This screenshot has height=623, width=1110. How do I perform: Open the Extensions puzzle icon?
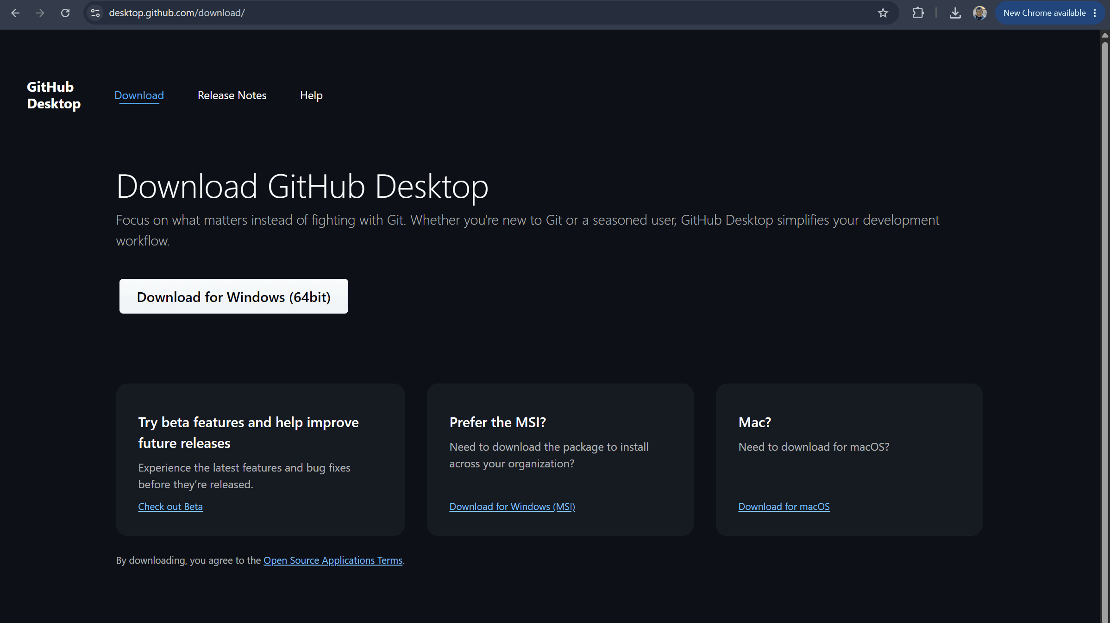(x=918, y=13)
